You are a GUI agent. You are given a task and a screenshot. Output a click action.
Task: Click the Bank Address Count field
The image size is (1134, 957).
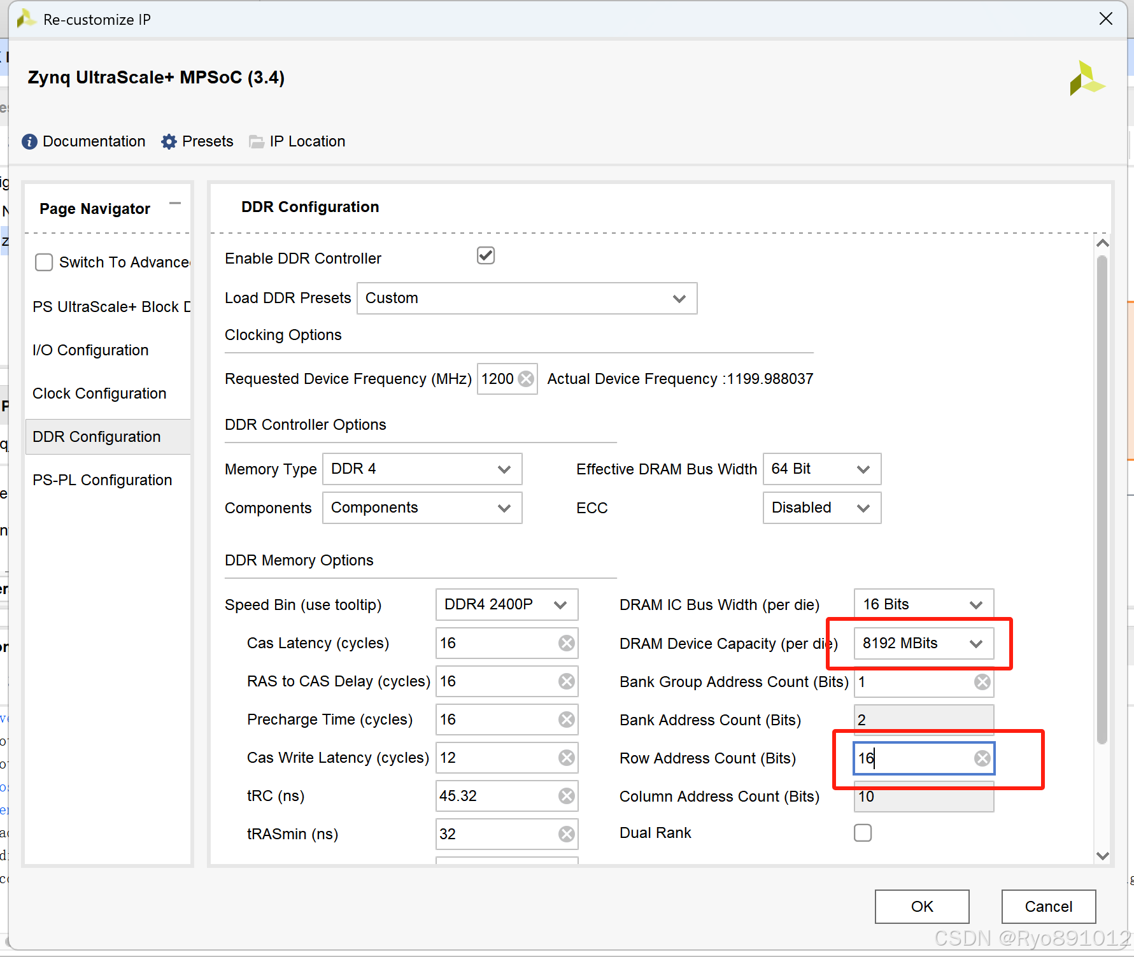pyautogui.click(x=924, y=720)
